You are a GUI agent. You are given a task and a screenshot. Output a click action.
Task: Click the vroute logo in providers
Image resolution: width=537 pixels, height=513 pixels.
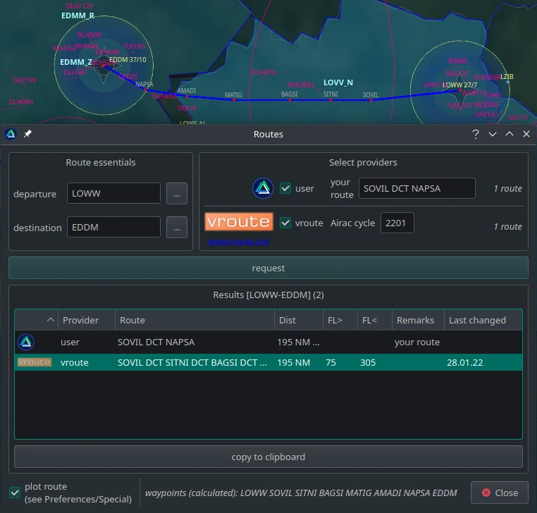click(238, 223)
